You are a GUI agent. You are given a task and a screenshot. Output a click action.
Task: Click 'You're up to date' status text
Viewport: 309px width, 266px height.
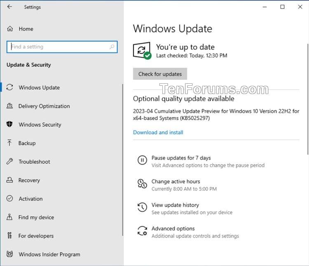185,47
